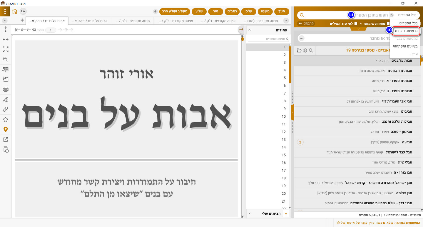This screenshot has height=227, width=423.
Task: Collapse the 'עמודים' panel chevron
Action: point(250,30)
